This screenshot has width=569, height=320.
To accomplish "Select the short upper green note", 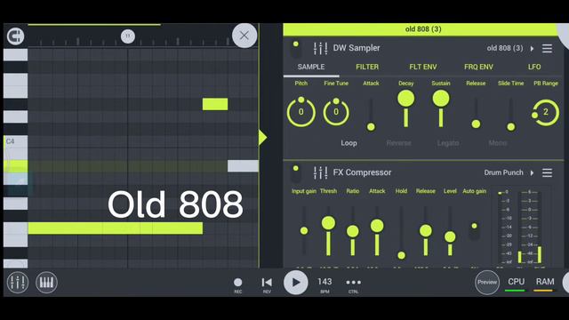I will [x=215, y=104].
